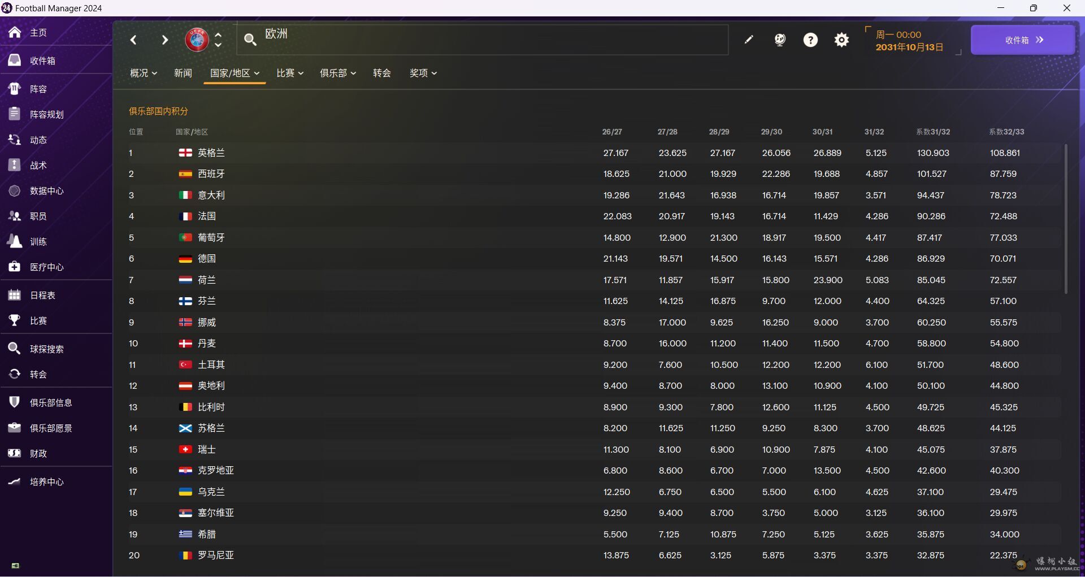
Task: Open the 德国 Germany row
Action: [594, 259]
